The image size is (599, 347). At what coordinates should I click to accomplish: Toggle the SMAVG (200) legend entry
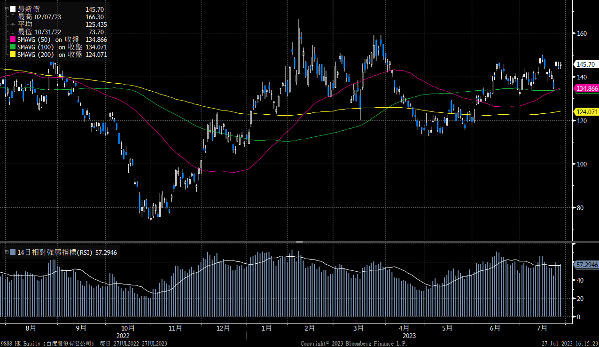(34, 55)
